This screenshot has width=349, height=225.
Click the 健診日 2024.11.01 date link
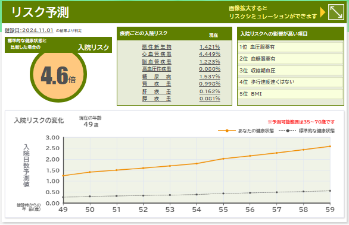pos(29,30)
